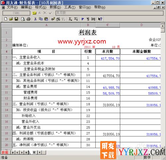Screen dimensions: 166x160
Task: Click the underlined U sort icon
Action: pyautogui.click(x=63, y=19)
